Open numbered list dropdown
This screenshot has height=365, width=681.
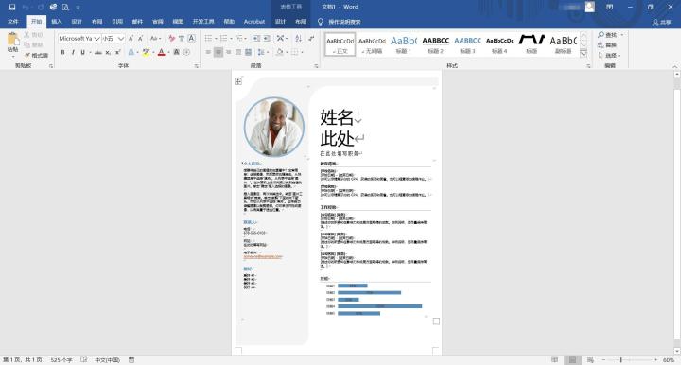[x=231, y=39]
